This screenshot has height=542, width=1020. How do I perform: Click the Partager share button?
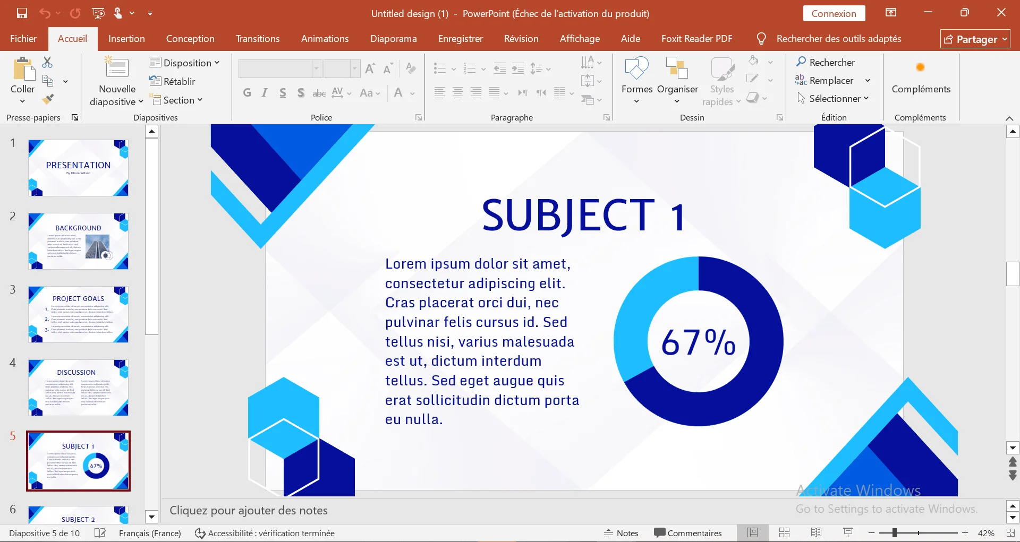[x=975, y=39]
